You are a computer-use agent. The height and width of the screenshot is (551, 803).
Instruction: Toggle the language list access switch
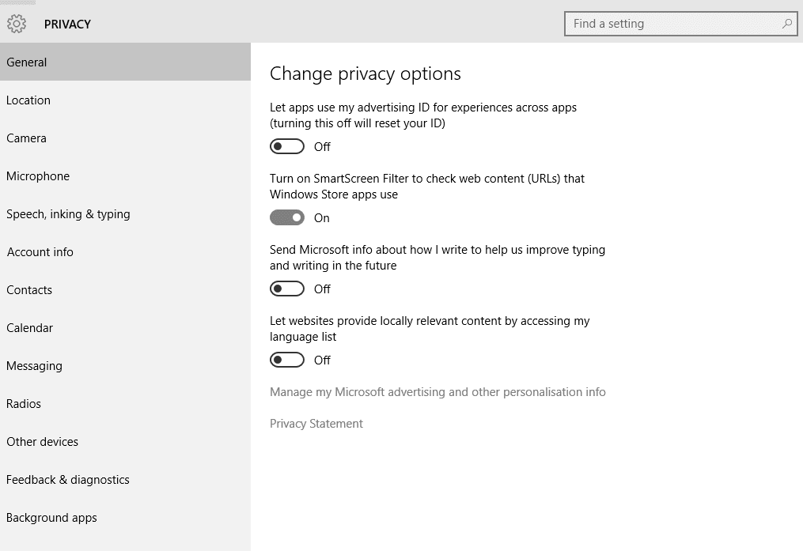coord(287,360)
